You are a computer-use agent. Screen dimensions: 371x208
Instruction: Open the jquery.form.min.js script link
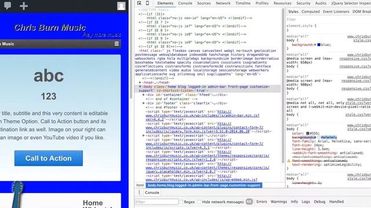(x=204, y=127)
